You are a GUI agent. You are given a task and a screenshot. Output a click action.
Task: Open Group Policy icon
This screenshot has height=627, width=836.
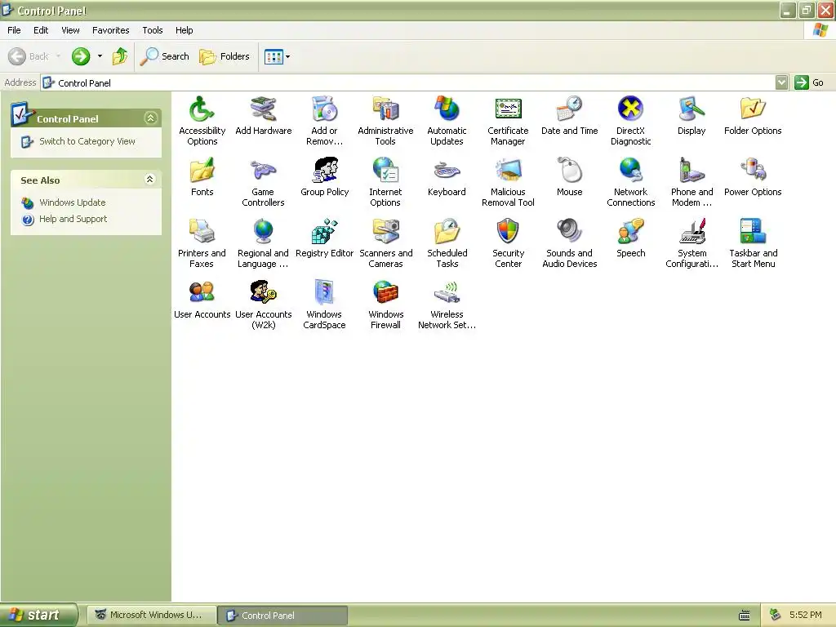[x=324, y=177]
